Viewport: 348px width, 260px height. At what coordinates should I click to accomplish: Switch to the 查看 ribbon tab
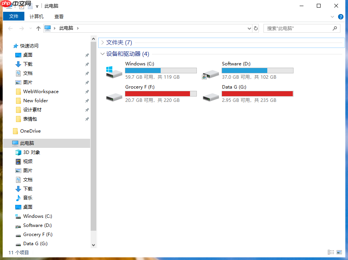[x=58, y=16]
